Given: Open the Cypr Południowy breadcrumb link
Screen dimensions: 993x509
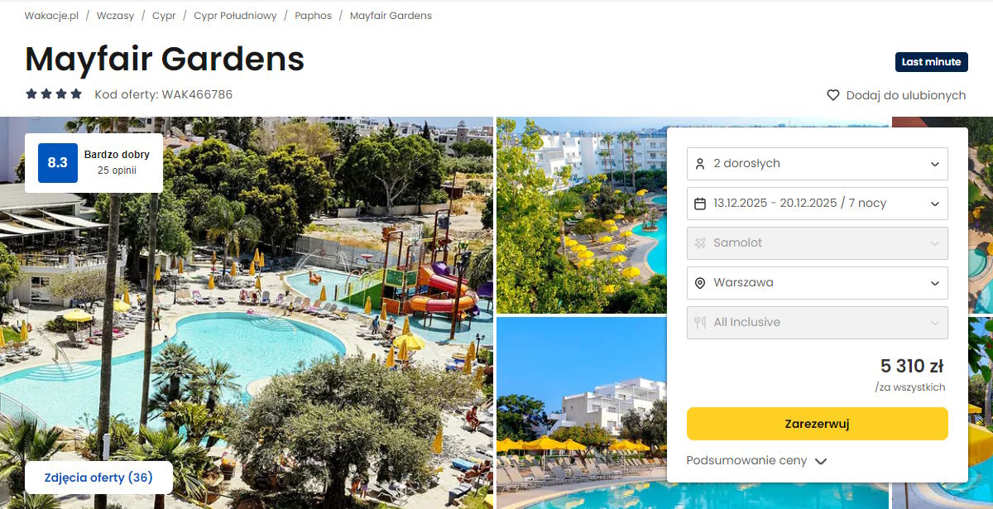Looking at the screenshot, I should pyautogui.click(x=235, y=16).
